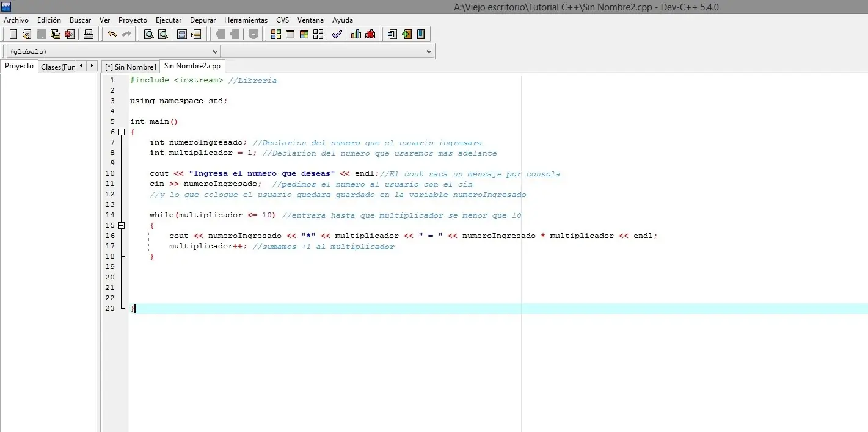Open the Herramientas menu
This screenshot has height=432, width=868.
pos(246,20)
